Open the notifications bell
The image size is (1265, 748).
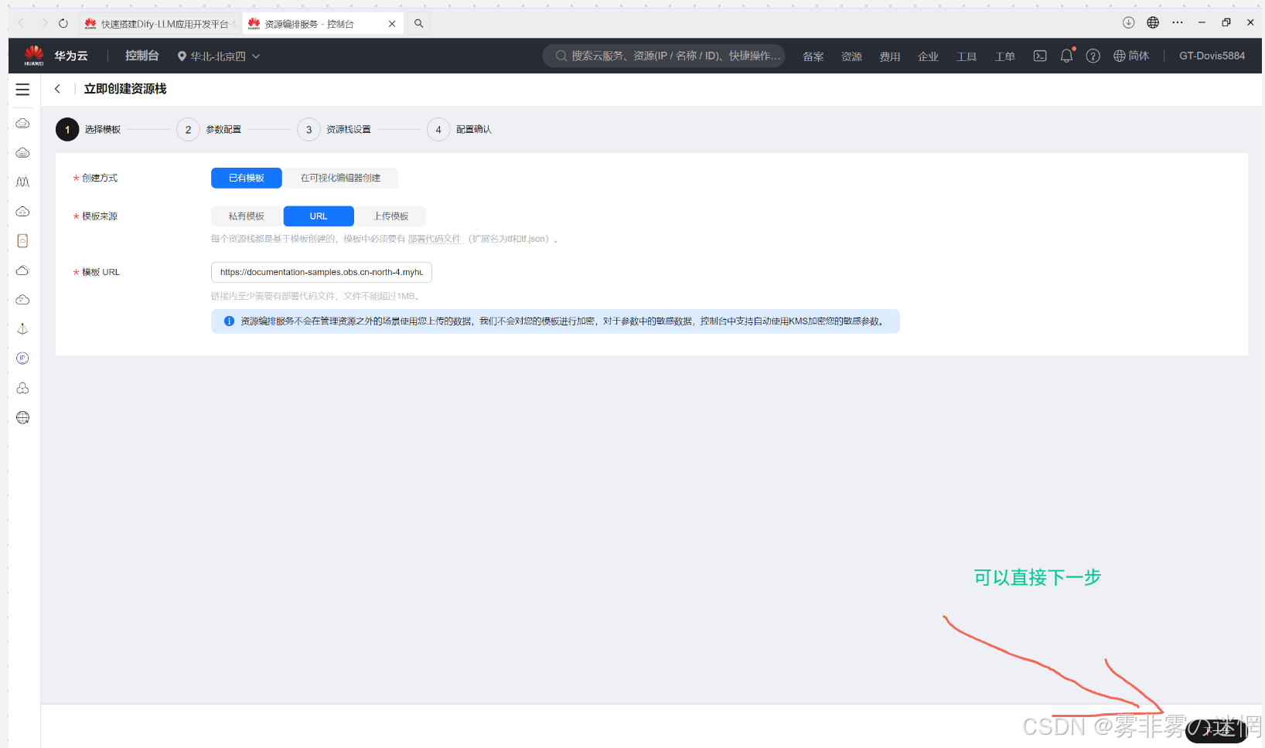(1067, 56)
